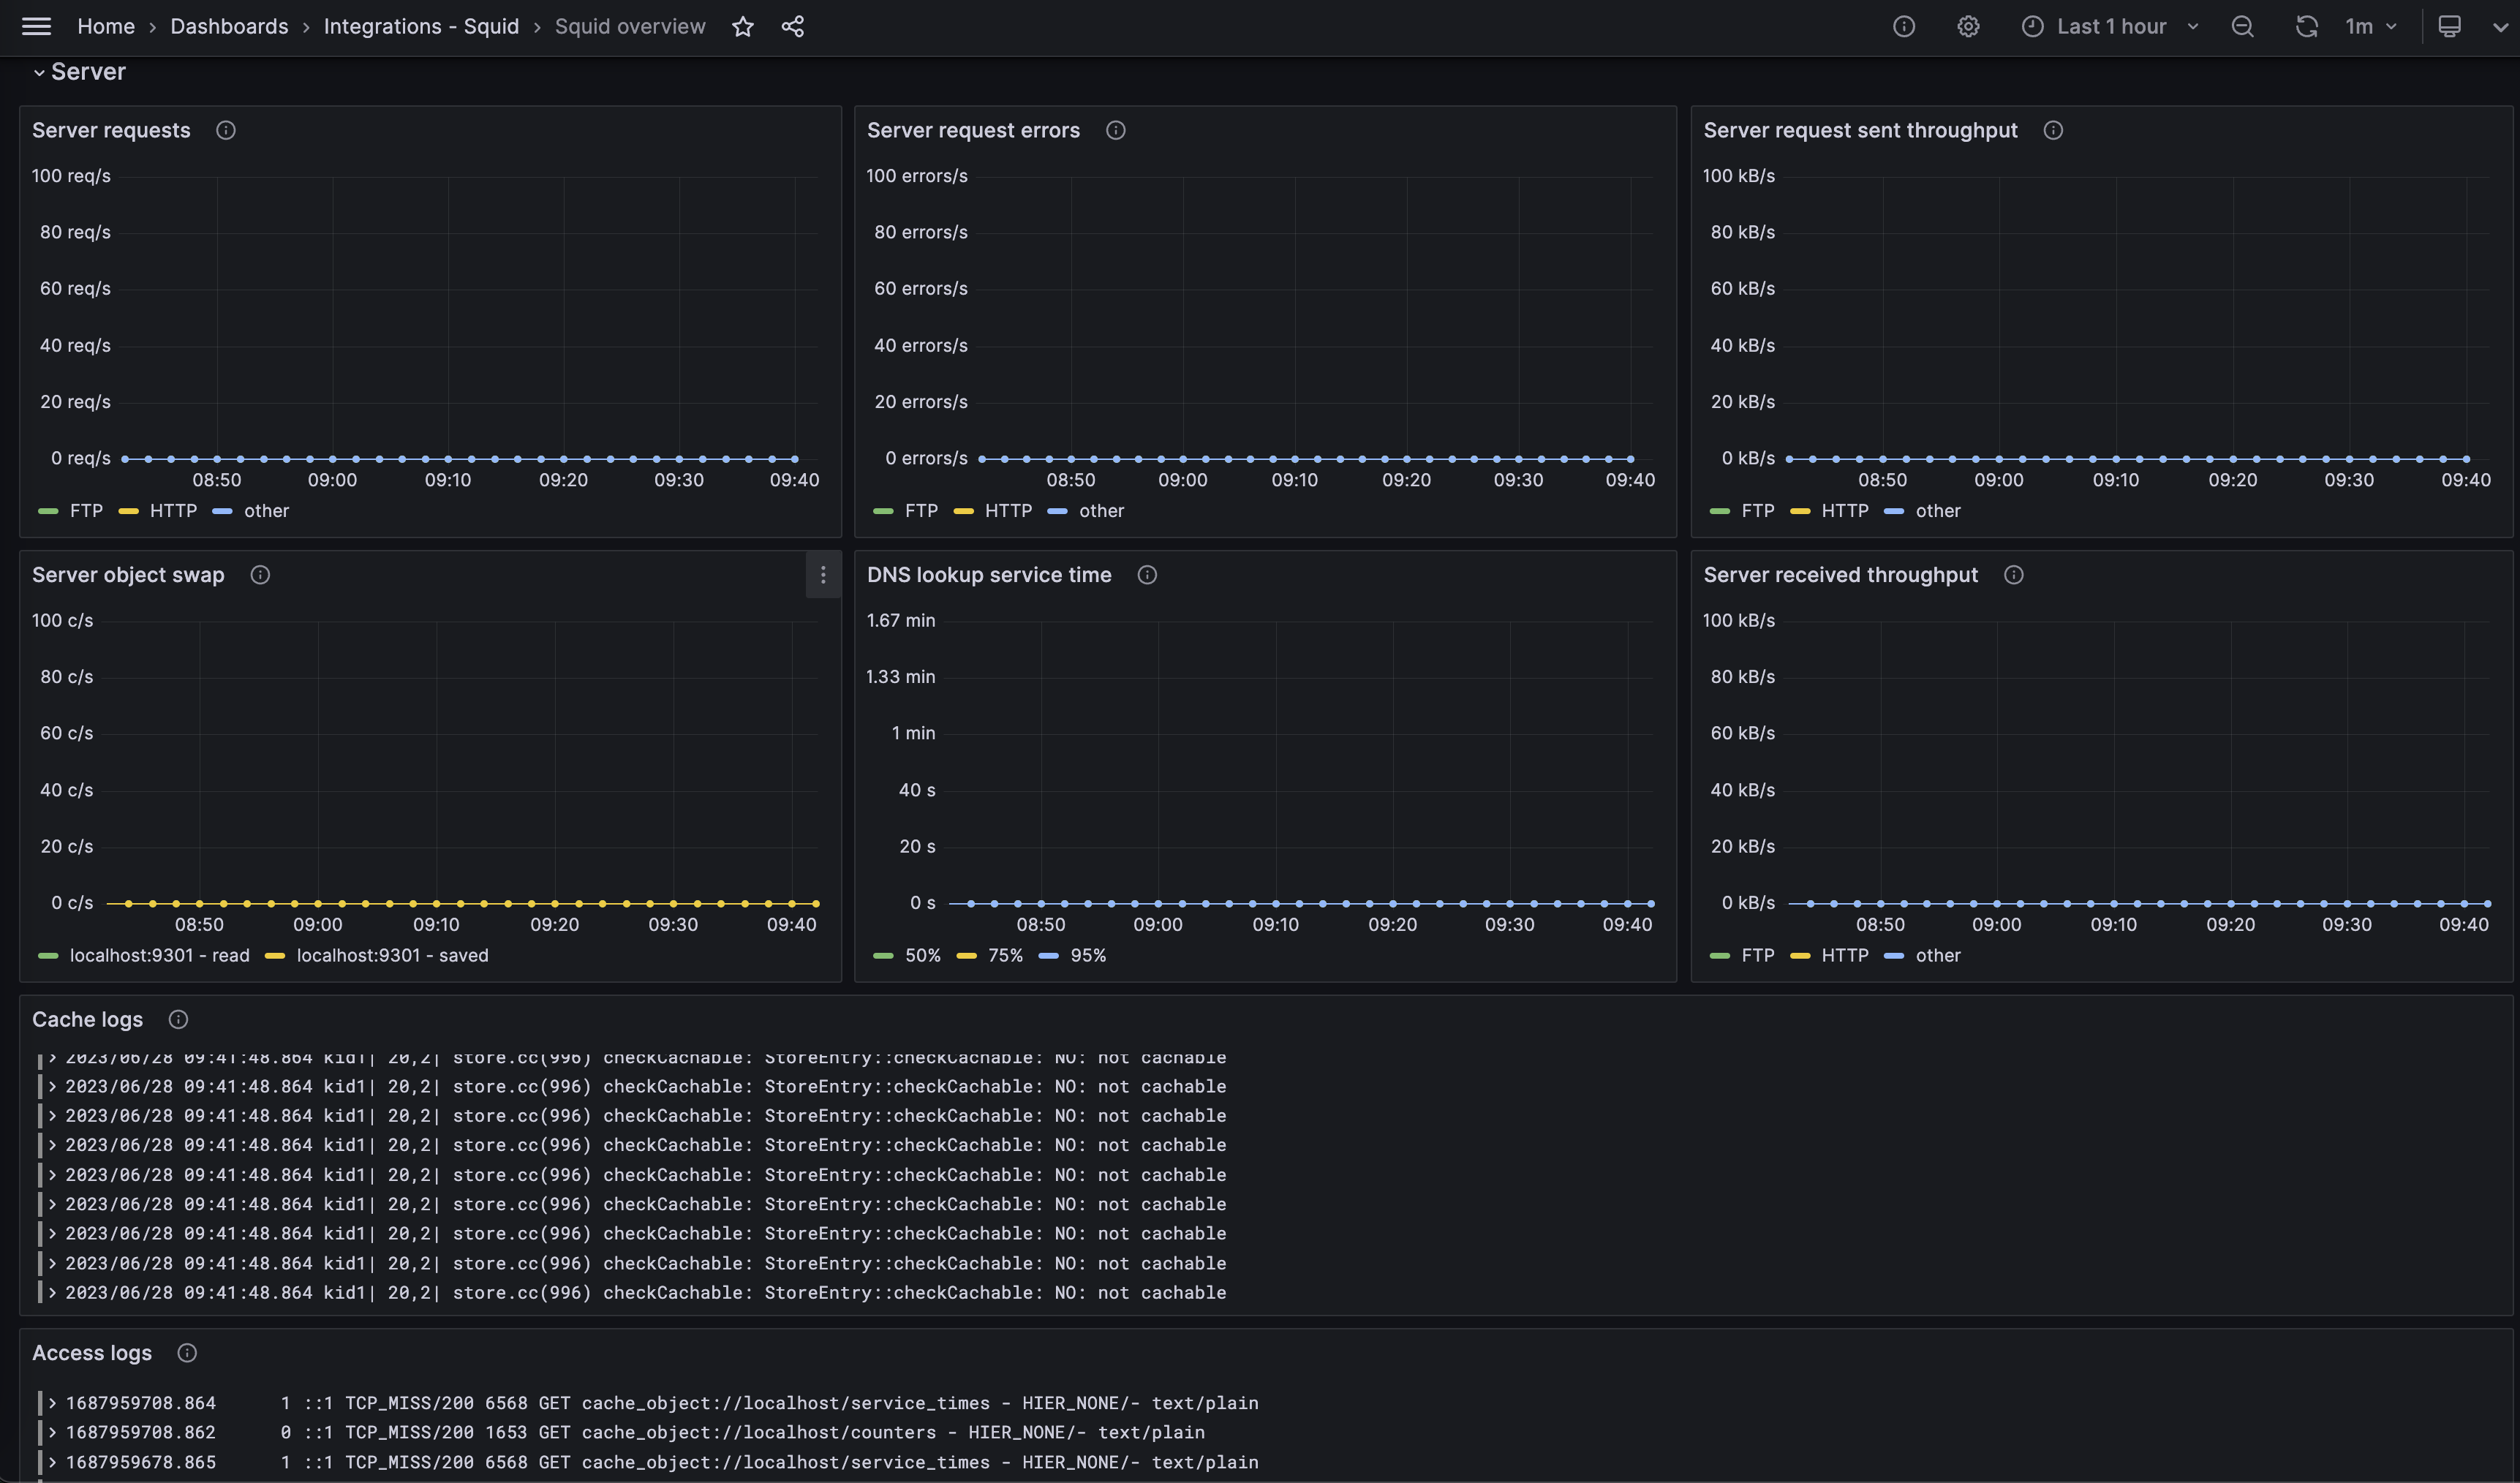This screenshot has height=1483, width=2520.
Task: Click the Cache logs info icon
Action: click(x=178, y=1019)
